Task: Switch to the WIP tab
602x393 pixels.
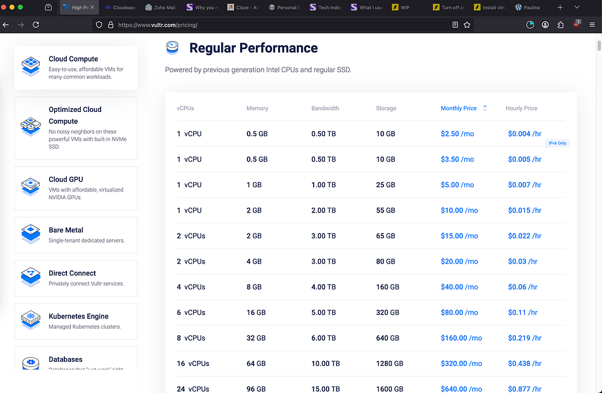Action: (407, 7)
